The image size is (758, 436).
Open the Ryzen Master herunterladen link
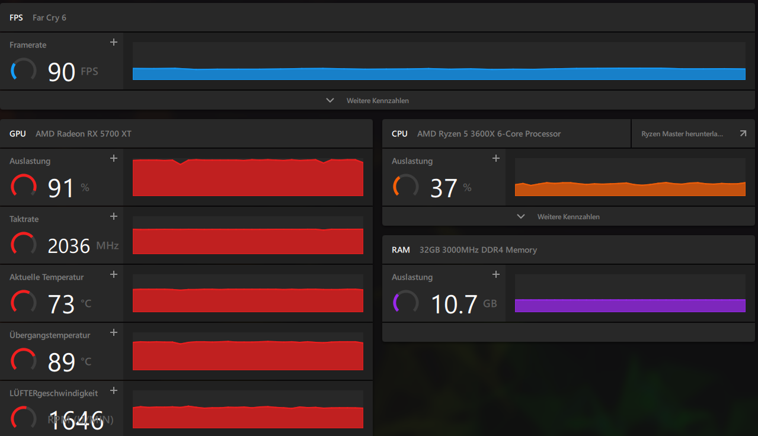695,134
